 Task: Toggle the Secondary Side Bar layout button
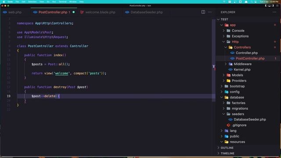[273, 6]
